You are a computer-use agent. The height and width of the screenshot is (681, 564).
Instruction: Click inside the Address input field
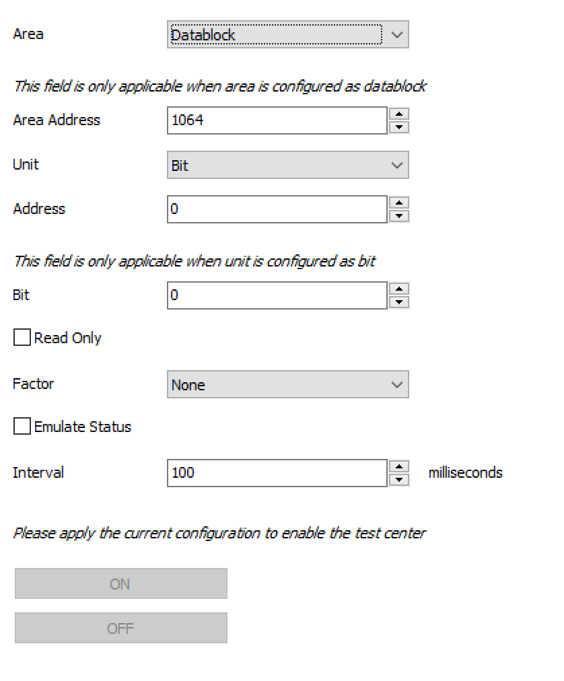click(277, 209)
